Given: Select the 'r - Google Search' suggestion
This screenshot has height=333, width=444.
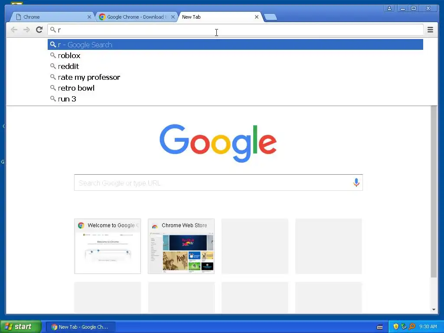Looking at the screenshot, I should 235,45.
